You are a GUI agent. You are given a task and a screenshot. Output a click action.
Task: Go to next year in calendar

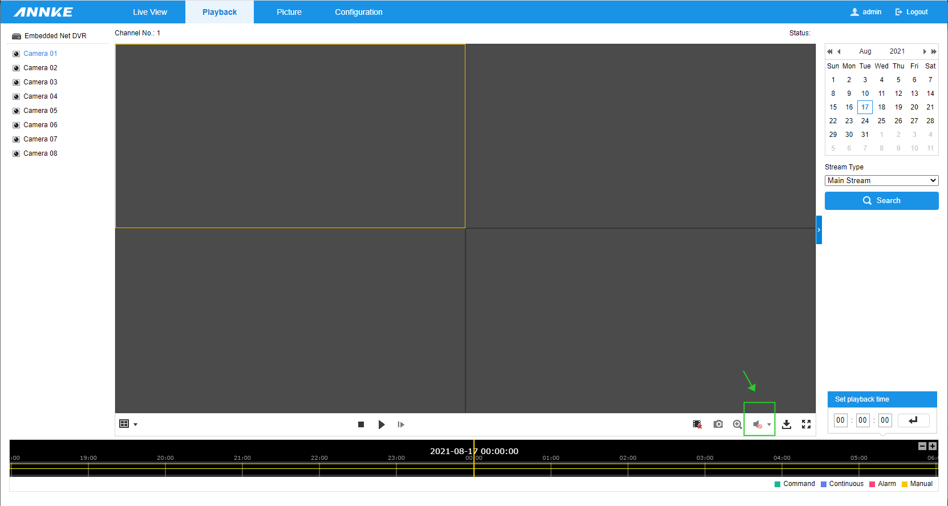(934, 51)
